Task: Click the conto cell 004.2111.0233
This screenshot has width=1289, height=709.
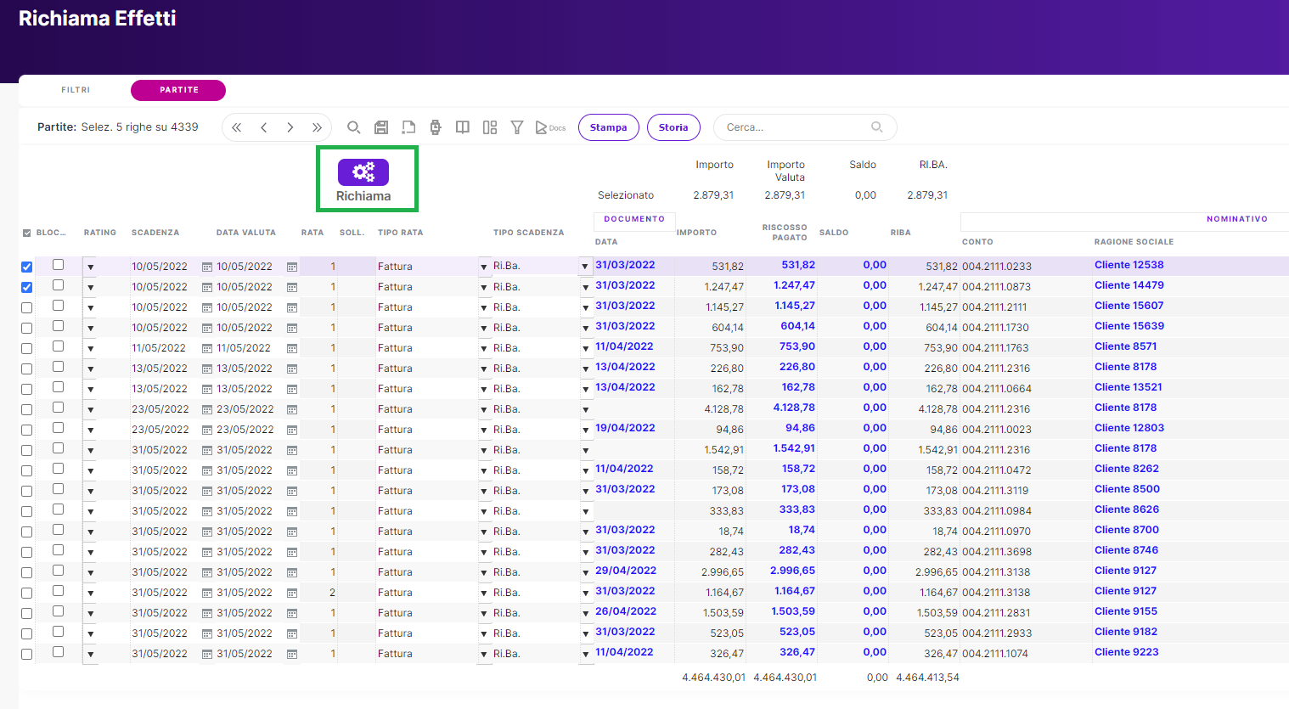Action: pos(997,267)
